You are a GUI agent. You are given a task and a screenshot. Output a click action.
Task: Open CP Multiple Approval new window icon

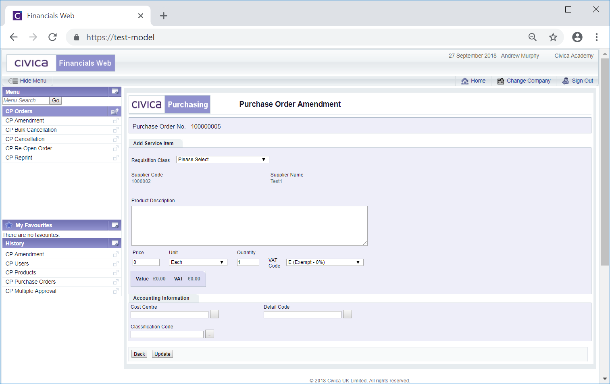(x=116, y=291)
